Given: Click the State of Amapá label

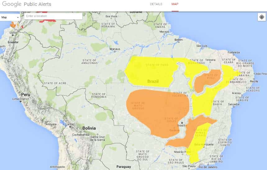Looking at the screenshot, I should point(160,25).
